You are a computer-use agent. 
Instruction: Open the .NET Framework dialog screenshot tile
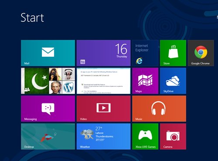click(x=103, y=81)
